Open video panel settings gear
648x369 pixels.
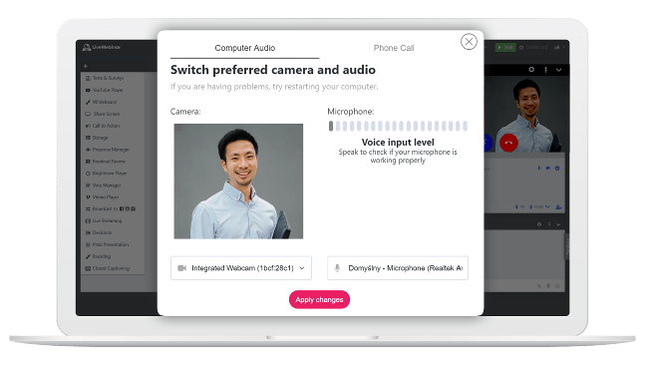[x=531, y=70]
